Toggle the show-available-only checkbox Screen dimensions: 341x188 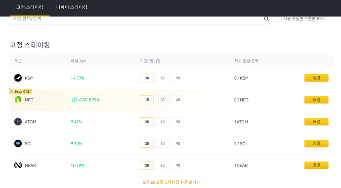(279, 19)
